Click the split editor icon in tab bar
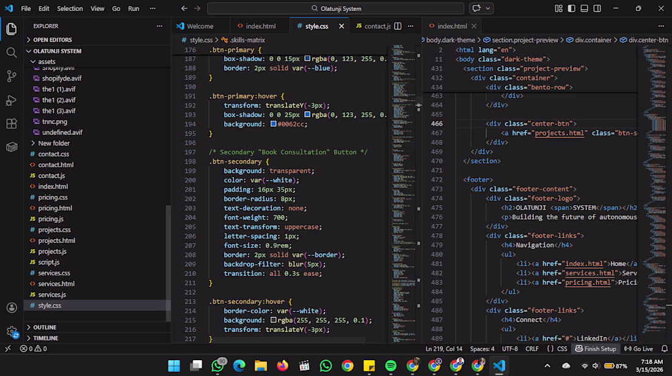The image size is (672, 376). click(398, 26)
